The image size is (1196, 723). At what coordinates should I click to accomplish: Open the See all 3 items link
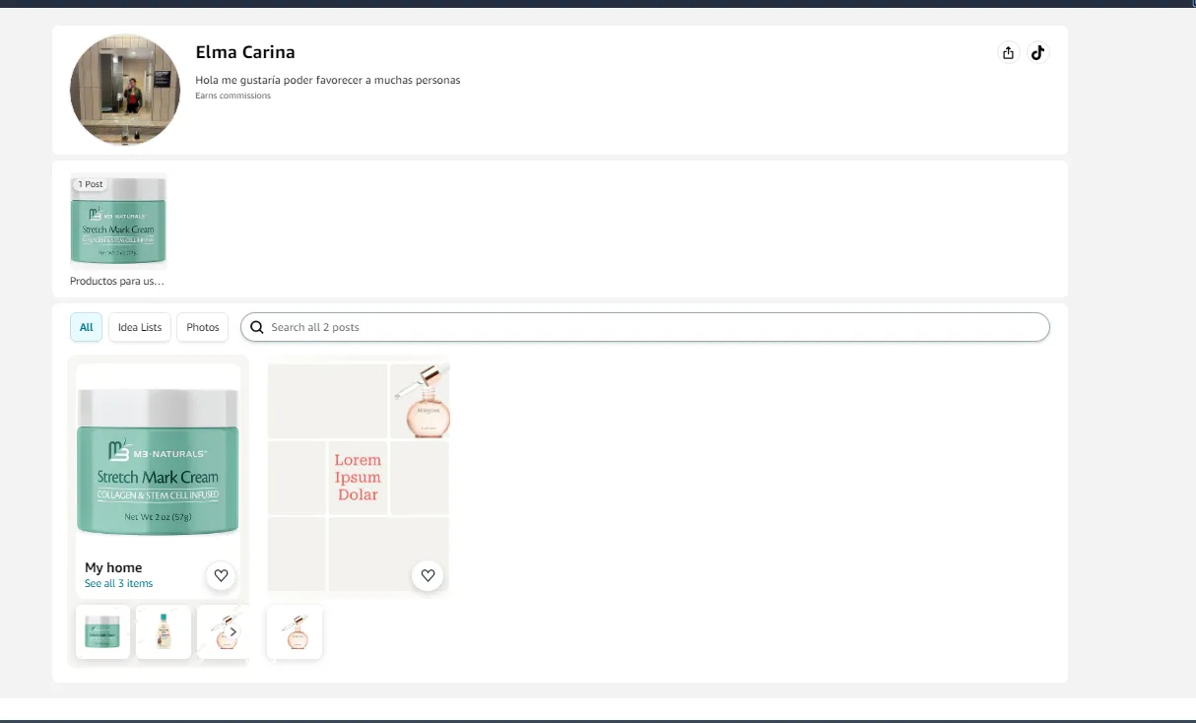(118, 584)
